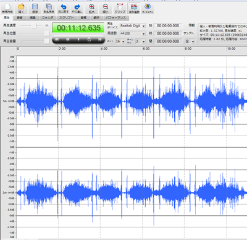
Task: Click the skip-to-end transport button
Action: [100, 40]
